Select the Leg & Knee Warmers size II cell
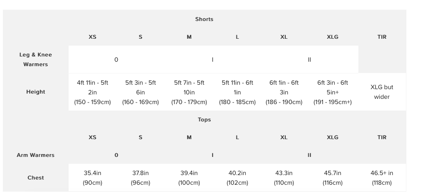The width and height of the screenshot is (431, 192). 310,60
